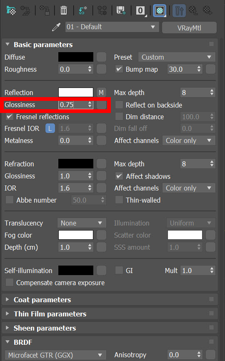Click the VRayMtl material type button
Screen dimensions: 225x361
(189, 28)
